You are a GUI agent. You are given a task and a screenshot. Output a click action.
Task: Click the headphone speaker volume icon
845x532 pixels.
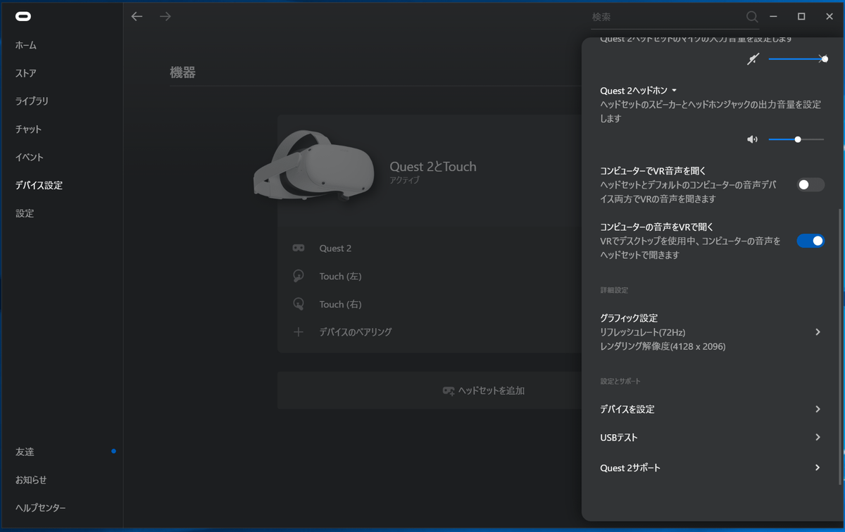coord(752,139)
